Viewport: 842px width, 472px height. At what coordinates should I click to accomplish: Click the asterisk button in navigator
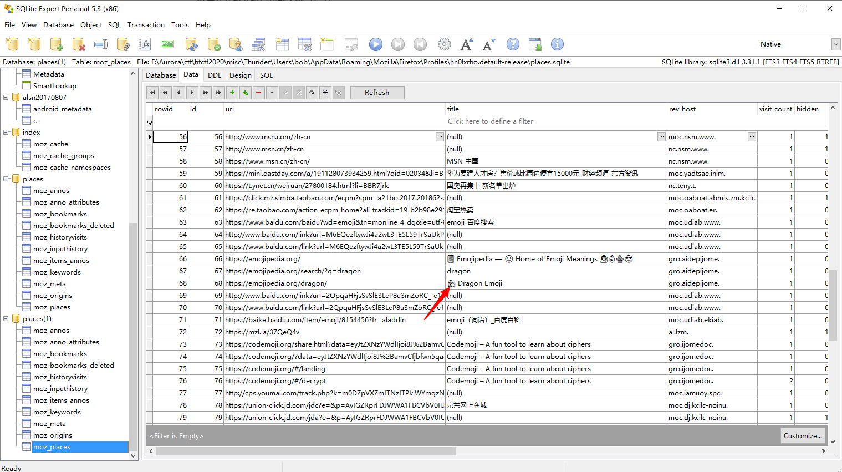325,93
